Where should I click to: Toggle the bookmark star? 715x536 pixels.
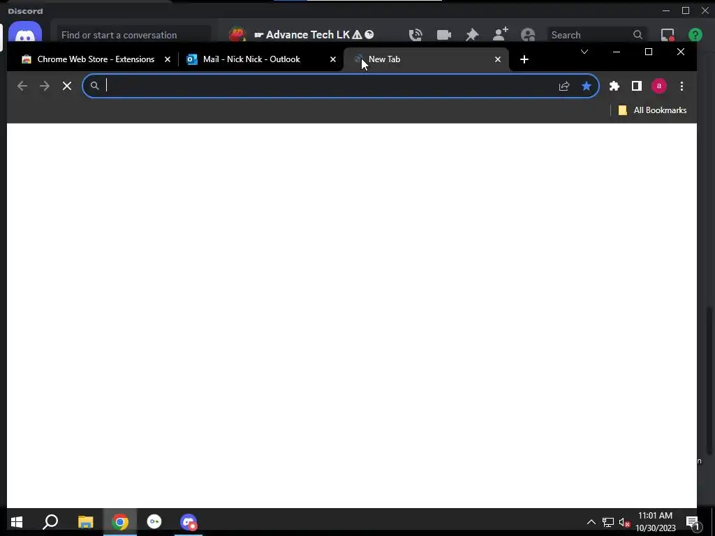587,86
